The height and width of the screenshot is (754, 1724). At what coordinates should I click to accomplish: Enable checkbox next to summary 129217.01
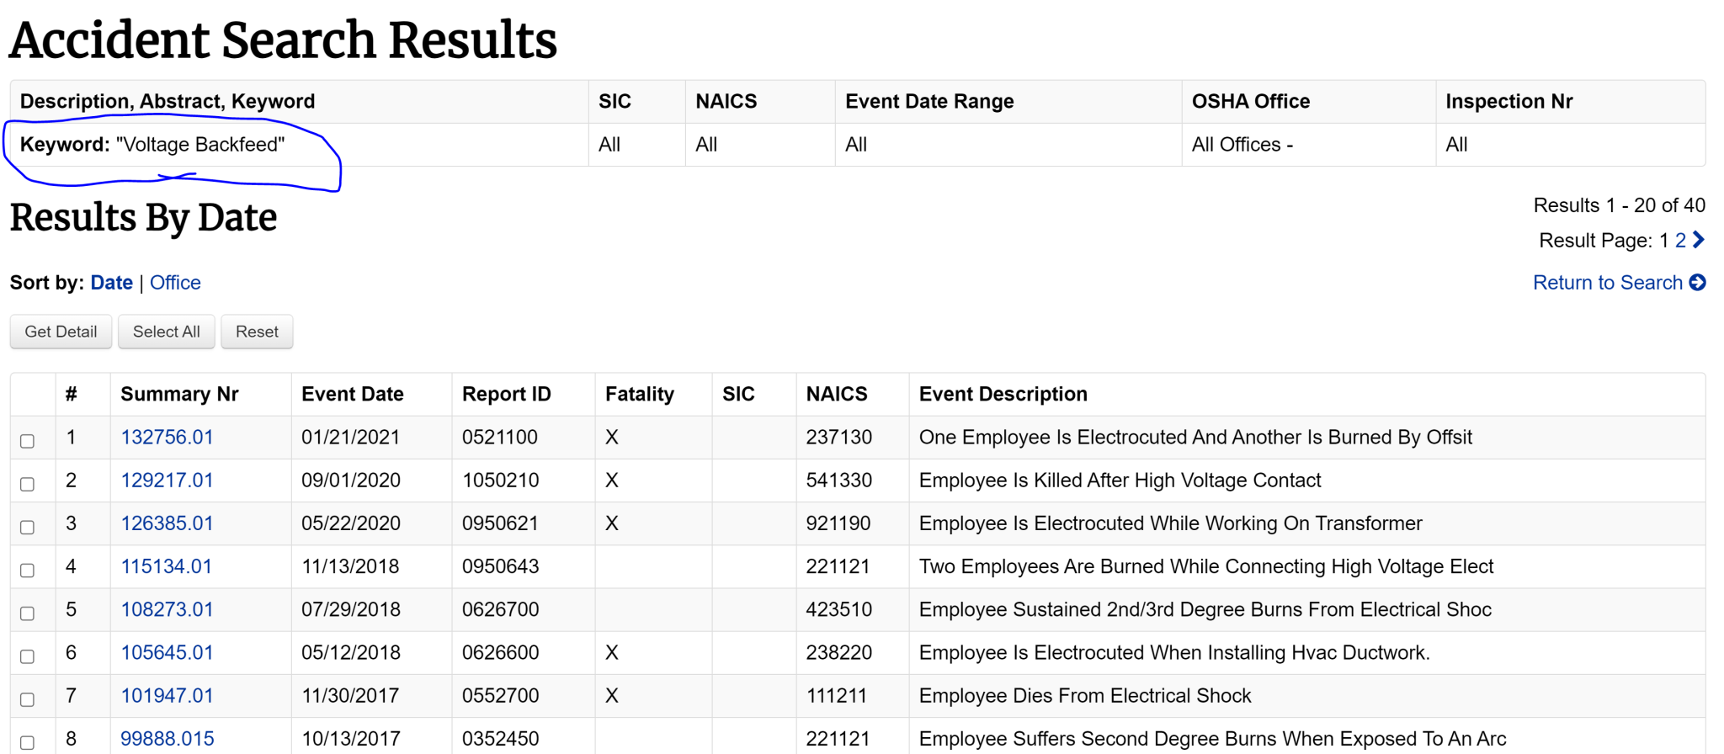click(x=28, y=484)
